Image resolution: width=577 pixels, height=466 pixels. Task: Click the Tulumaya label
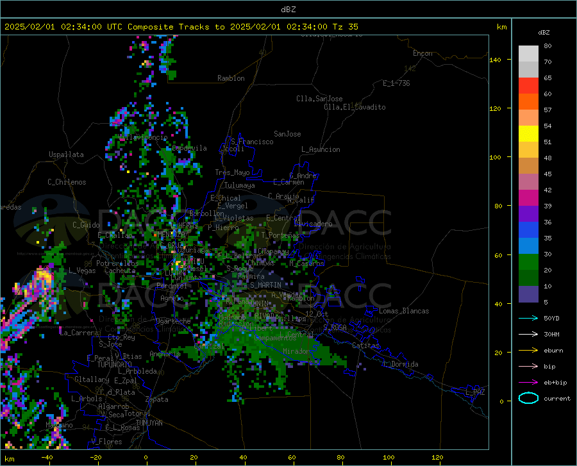click(x=240, y=185)
